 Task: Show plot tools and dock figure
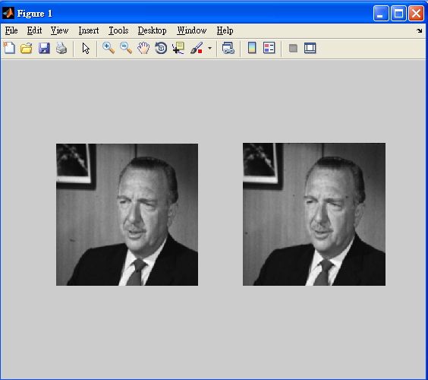(310, 48)
